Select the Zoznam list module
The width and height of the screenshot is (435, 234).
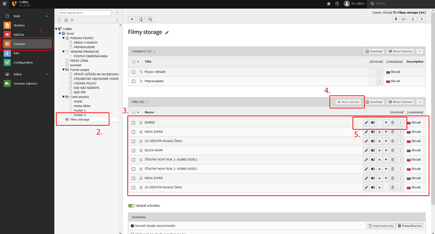27,44
